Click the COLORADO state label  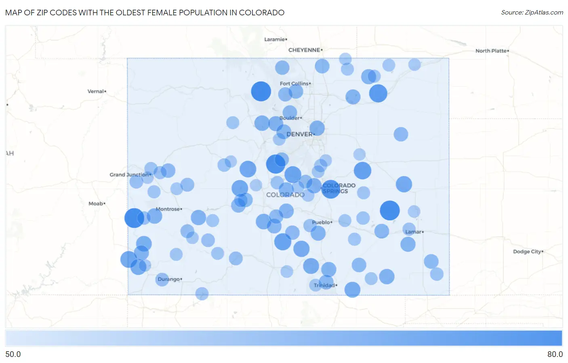tap(285, 195)
